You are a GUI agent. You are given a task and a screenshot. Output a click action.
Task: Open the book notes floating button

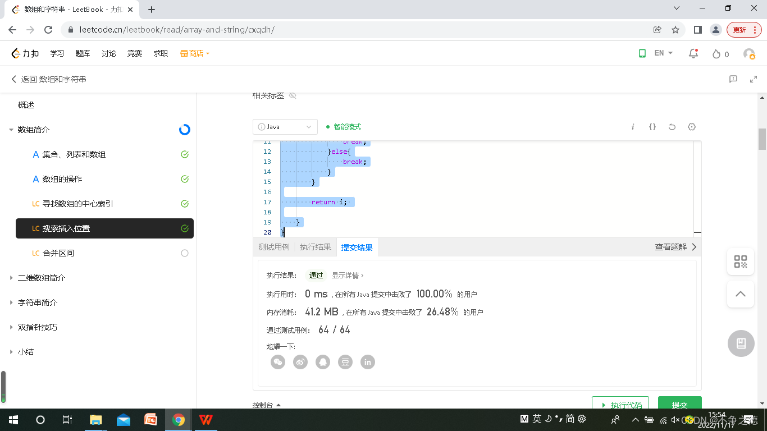(741, 343)
